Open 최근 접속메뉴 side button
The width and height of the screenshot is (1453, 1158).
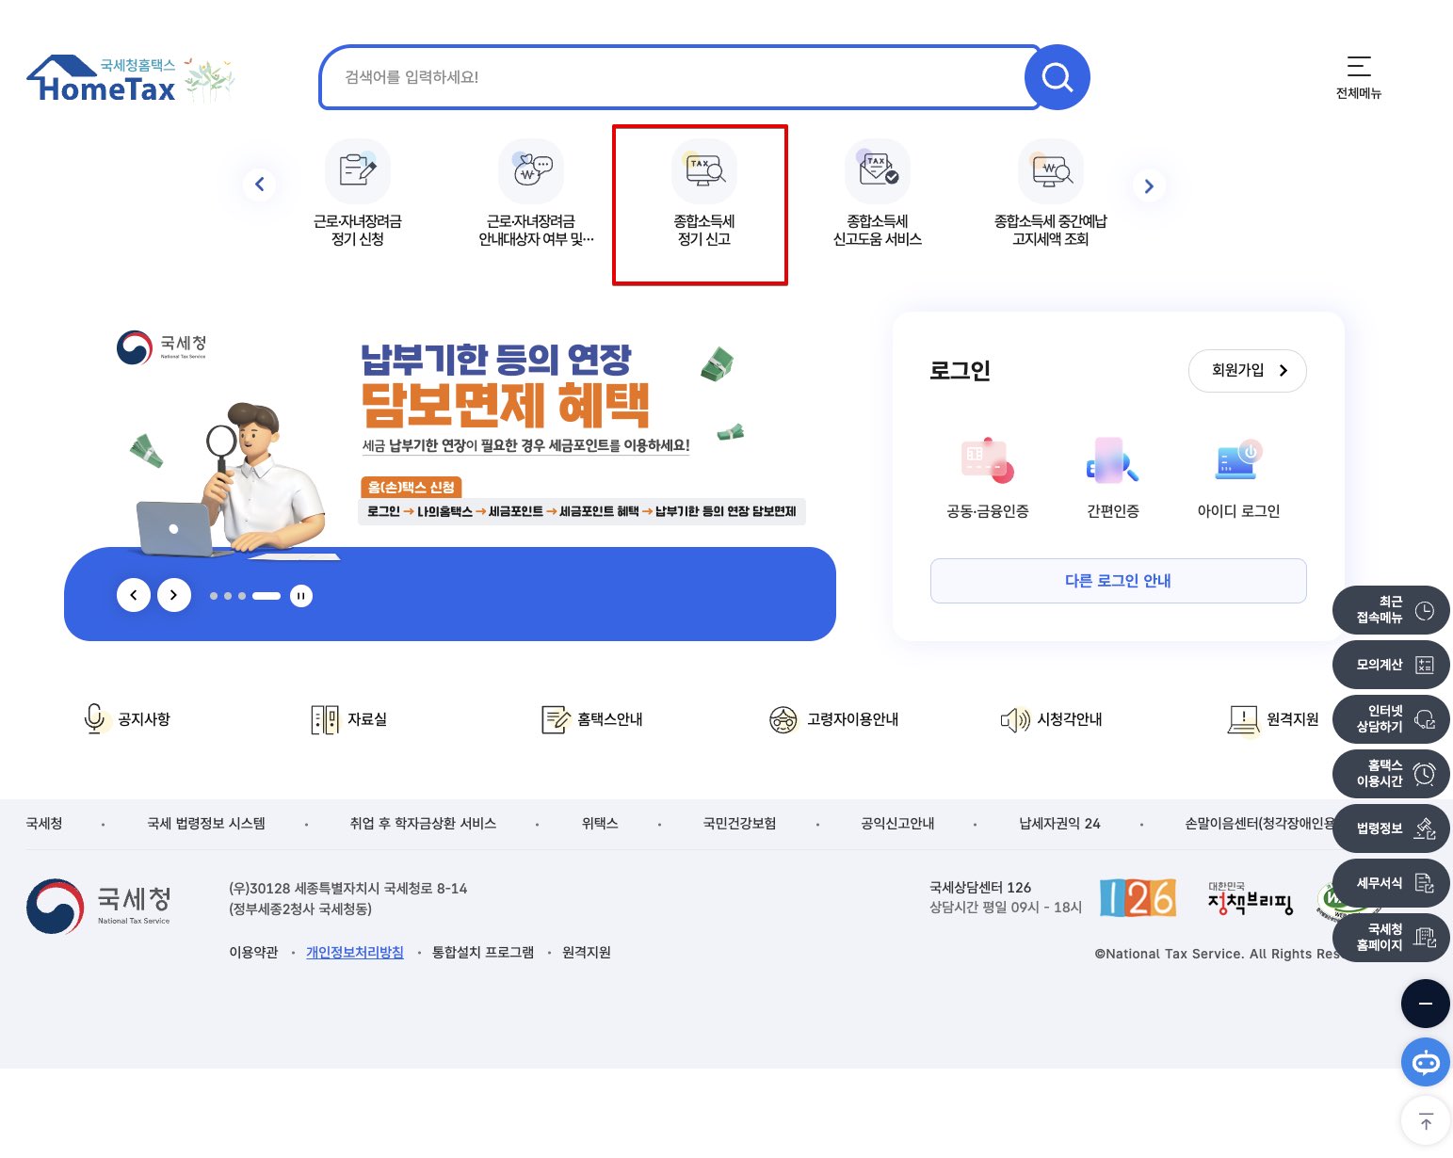click(1391, 610)
